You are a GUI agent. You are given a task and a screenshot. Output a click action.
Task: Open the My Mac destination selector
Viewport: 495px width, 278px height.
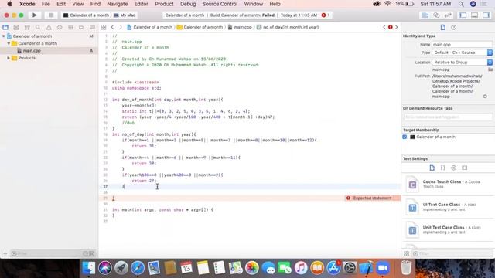[125, 15]
